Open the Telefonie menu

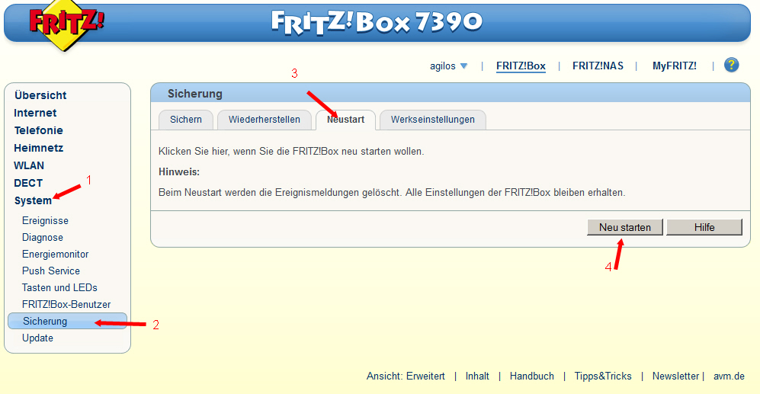38,130
